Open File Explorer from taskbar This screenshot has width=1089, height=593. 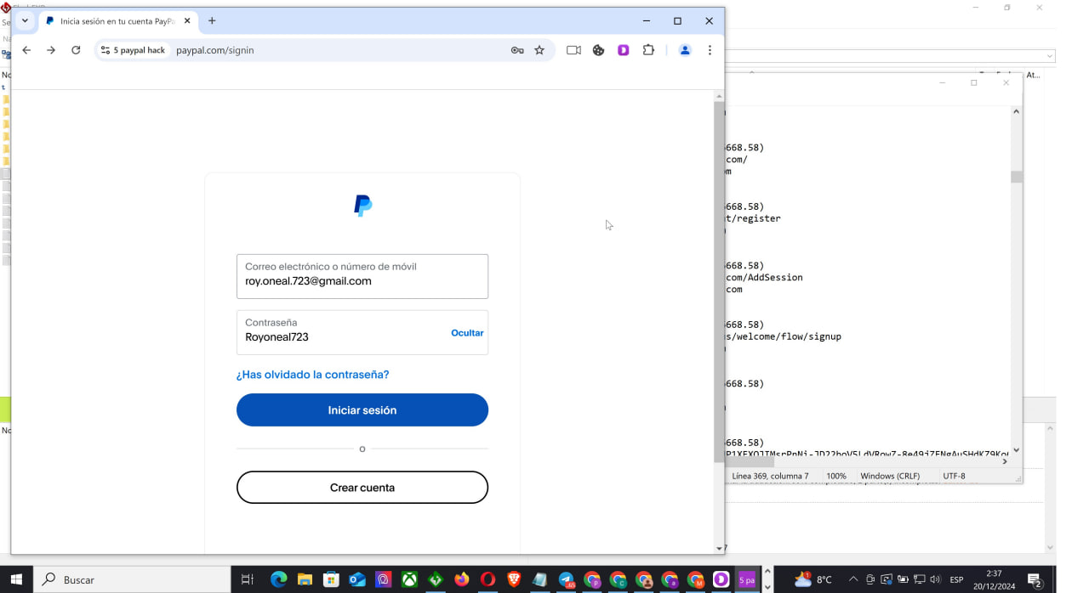305,579
